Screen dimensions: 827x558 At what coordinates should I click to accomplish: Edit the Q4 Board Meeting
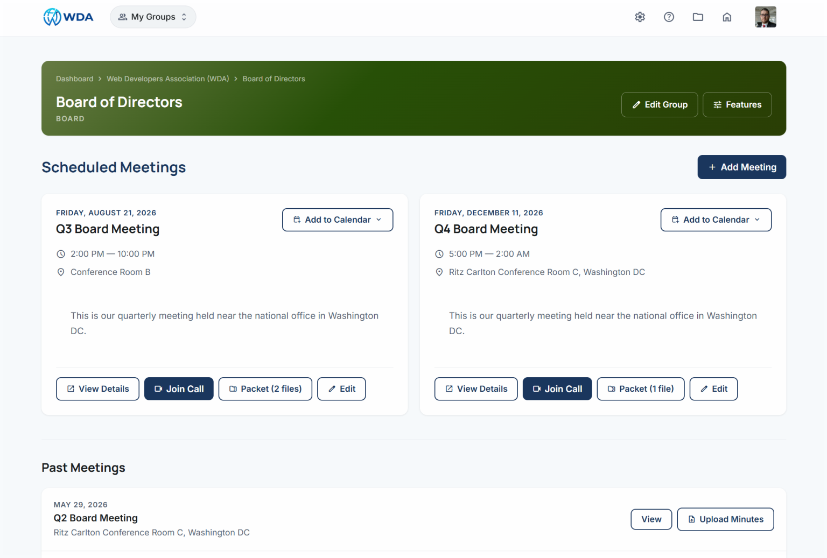click(x=714, y=389)
